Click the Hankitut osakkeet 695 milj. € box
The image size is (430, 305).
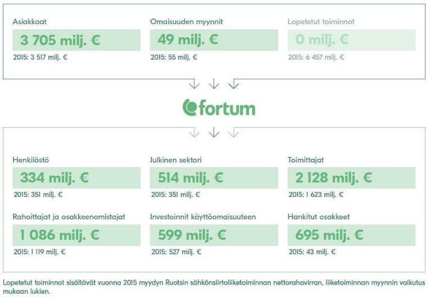pyautogui.click(x=351, y=235)
